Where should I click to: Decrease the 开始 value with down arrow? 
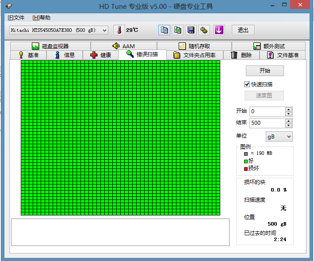click(x=288, y=114)
